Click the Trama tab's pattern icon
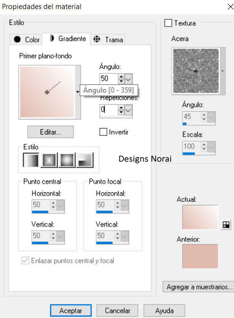Image resolution: width=234 pixels, height=318 pixels. point(97,39)
